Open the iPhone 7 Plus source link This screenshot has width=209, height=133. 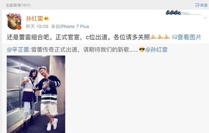click(x=74, y=27)
